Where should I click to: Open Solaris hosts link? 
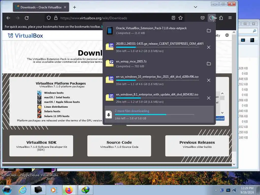52,111
